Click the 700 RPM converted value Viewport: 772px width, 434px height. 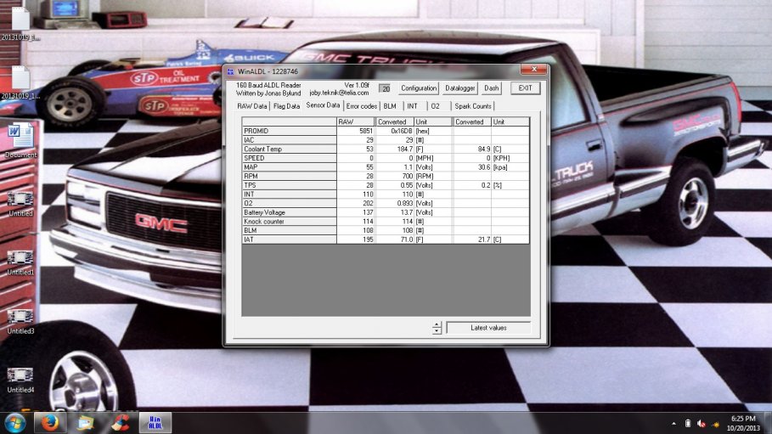click(407, 176)
